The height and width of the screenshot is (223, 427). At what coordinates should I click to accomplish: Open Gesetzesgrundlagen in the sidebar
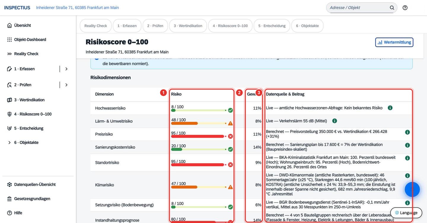[x=38, y=199]
